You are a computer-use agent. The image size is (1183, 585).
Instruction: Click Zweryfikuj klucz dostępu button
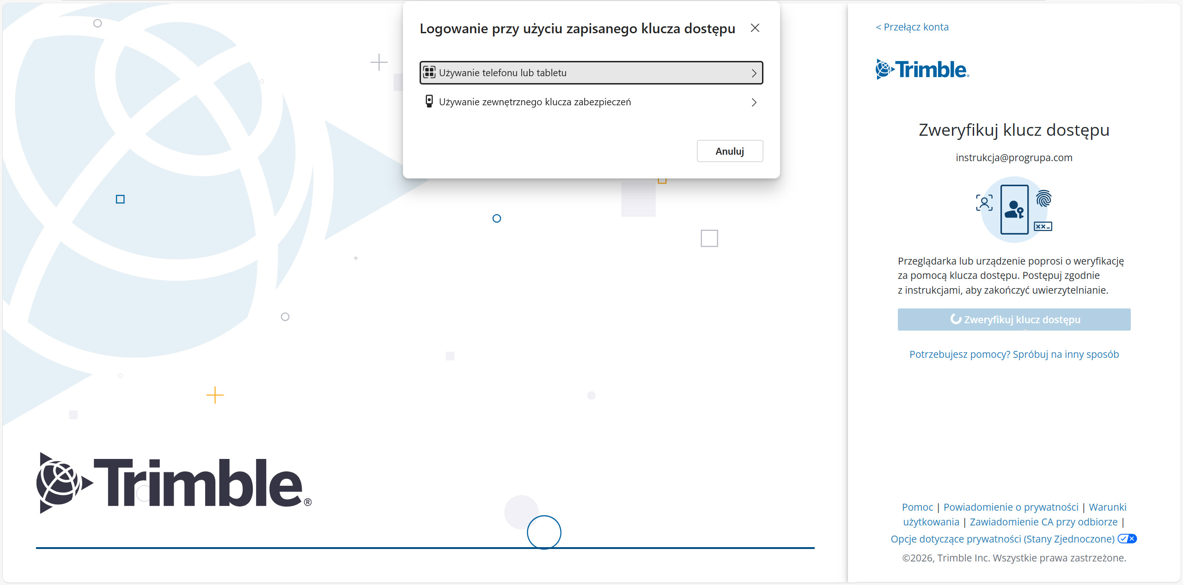click(x=1014, y=320)
